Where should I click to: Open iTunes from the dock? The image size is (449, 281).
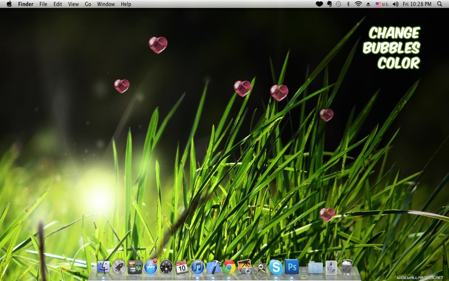[198, 267]
